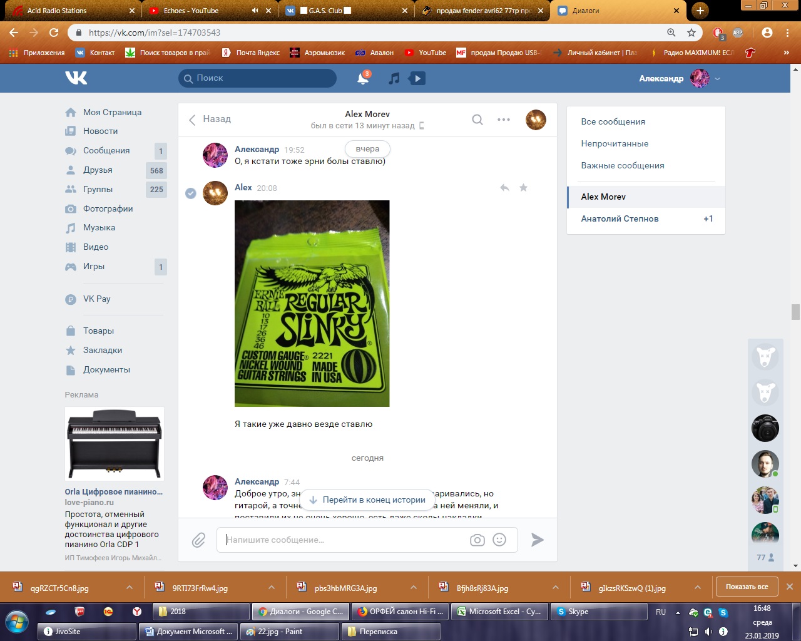Click the вчера date label
The image size is (801, 641).
(x=367, y=149)
